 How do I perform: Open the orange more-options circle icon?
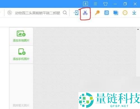coord(125,13)
